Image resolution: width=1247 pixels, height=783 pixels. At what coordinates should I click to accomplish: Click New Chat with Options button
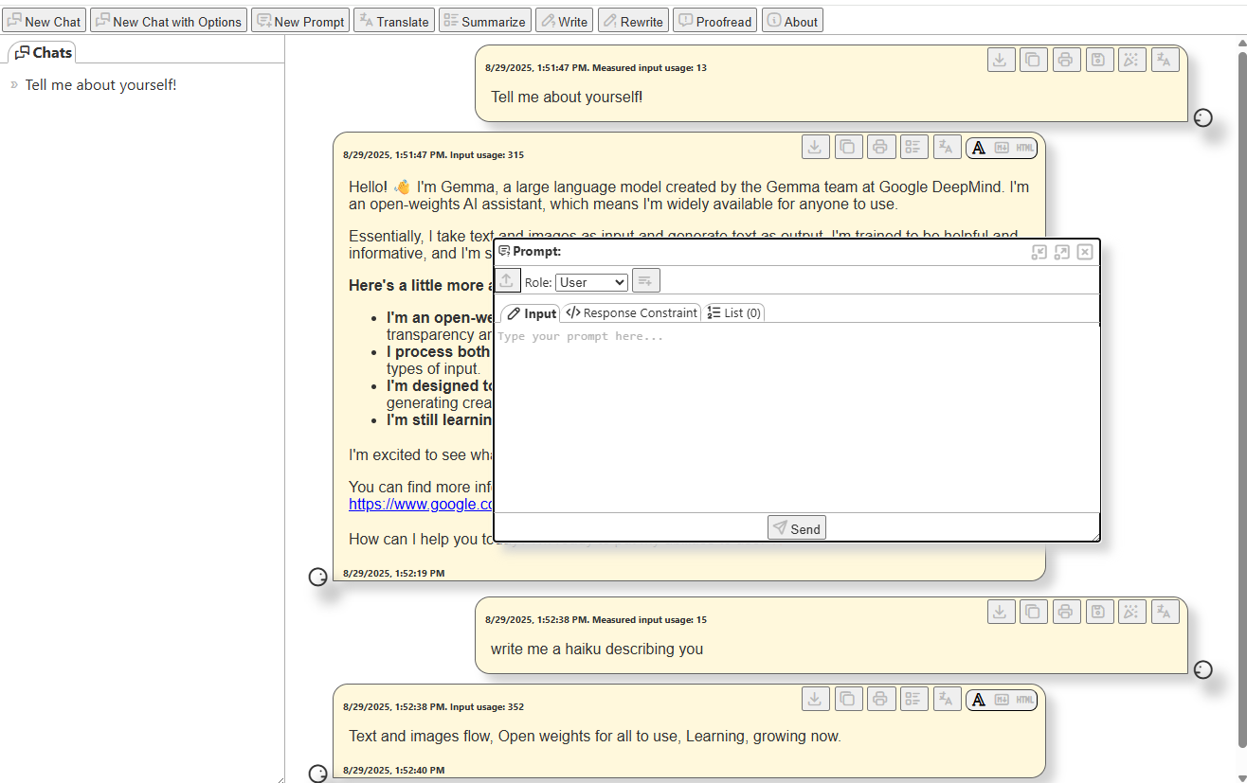pos(169,21)
